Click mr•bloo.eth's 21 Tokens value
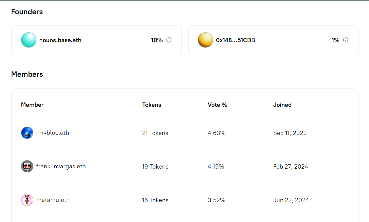The height and width of the screenshot is (222, 369). 155,133
